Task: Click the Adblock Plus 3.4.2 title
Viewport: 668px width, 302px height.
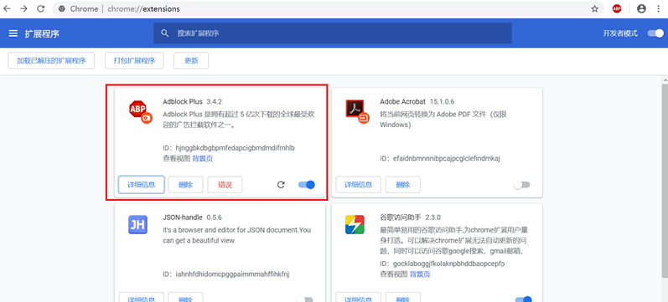Action: 193,102
